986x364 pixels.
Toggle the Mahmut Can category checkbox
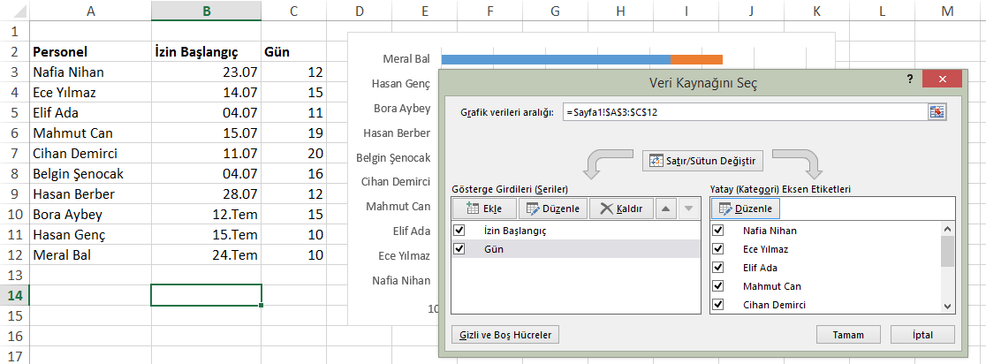pos(718,286)
